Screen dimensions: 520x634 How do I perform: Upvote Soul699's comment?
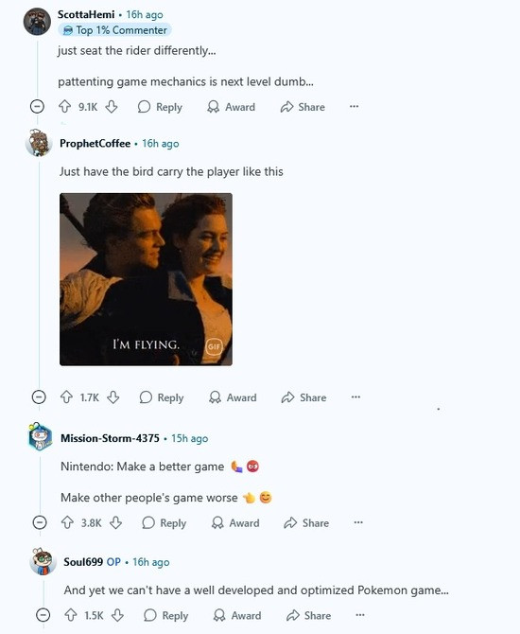(71, 615)
